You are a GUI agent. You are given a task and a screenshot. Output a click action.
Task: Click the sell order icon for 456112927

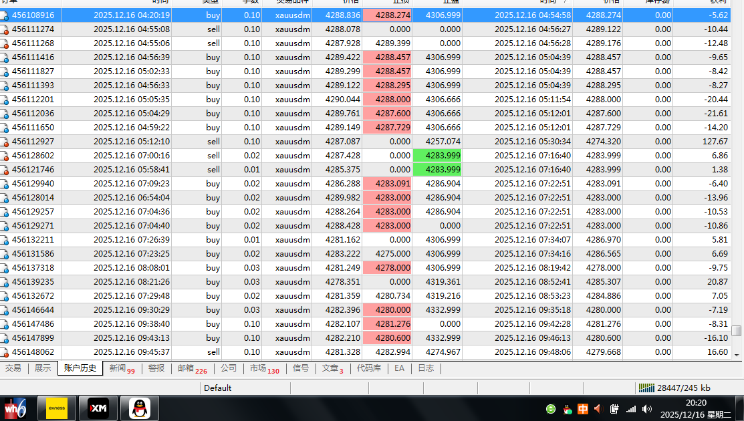[x=4, y=142]
